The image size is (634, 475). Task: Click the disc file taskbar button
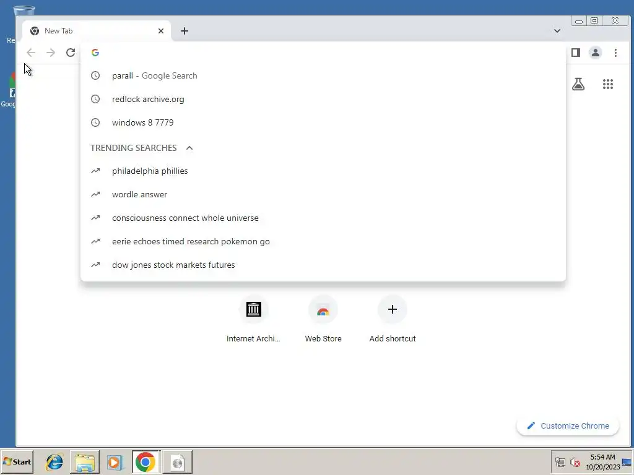[177, 461]
